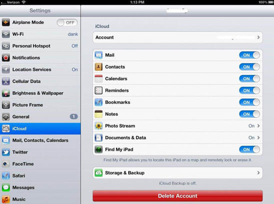Tap the Wi-Fi signal status bar icon

[x=23, y=2]
